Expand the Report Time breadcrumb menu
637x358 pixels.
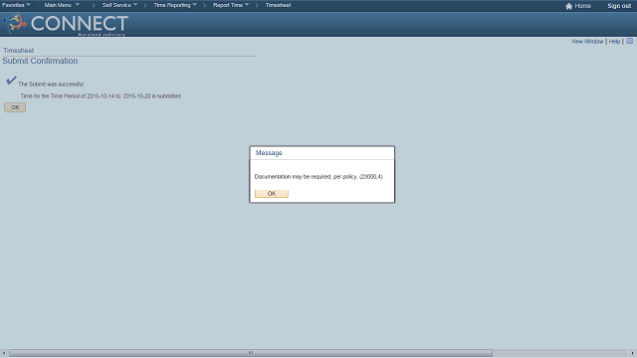tap(231, 5)
